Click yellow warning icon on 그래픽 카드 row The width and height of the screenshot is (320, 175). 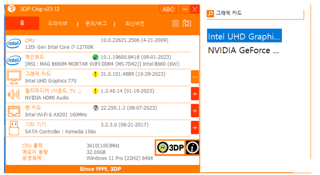click(x=95, y=74)
